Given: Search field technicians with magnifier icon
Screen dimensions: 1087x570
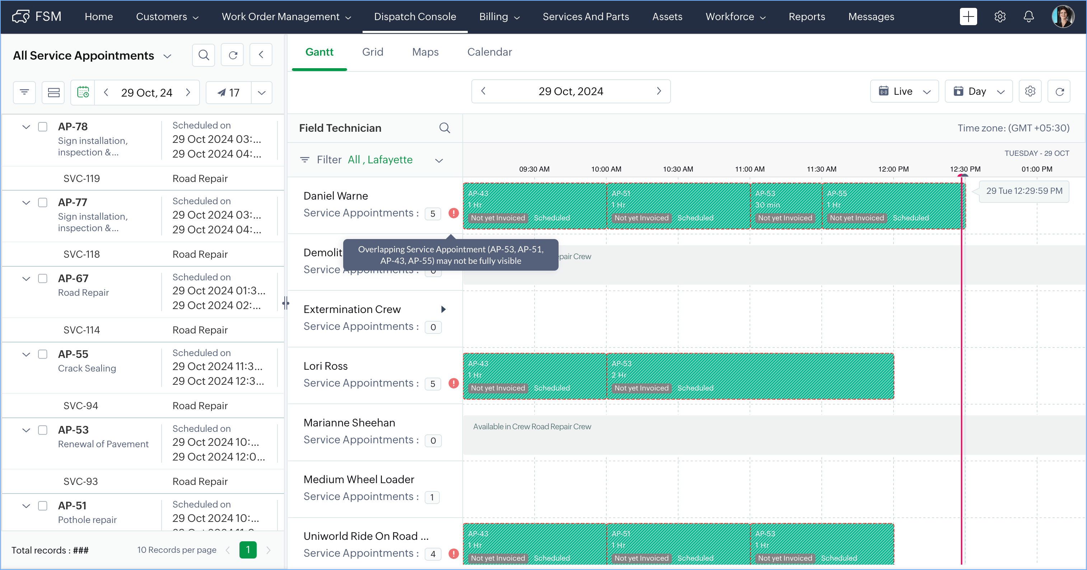Looking at the screenshot, I should 444,128.
